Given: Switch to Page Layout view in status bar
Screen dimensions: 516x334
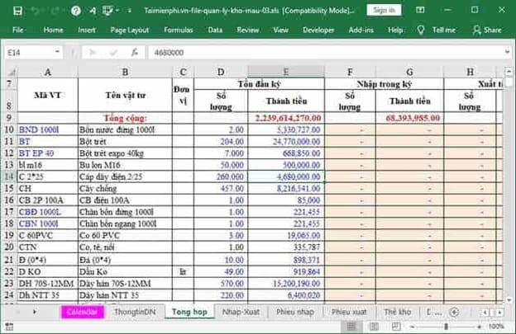Looking at the screenshot, I should click(373, 327).
